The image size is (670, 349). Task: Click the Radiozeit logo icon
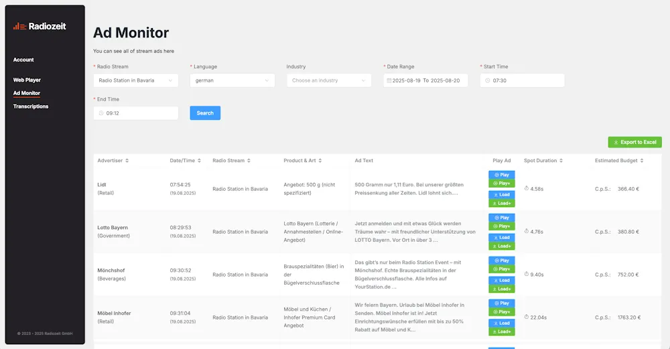[x=19, y=26]
